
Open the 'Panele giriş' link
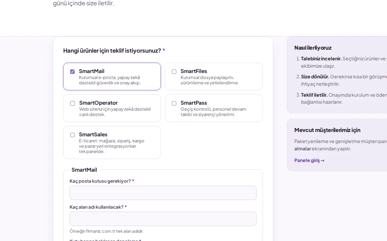309,160
